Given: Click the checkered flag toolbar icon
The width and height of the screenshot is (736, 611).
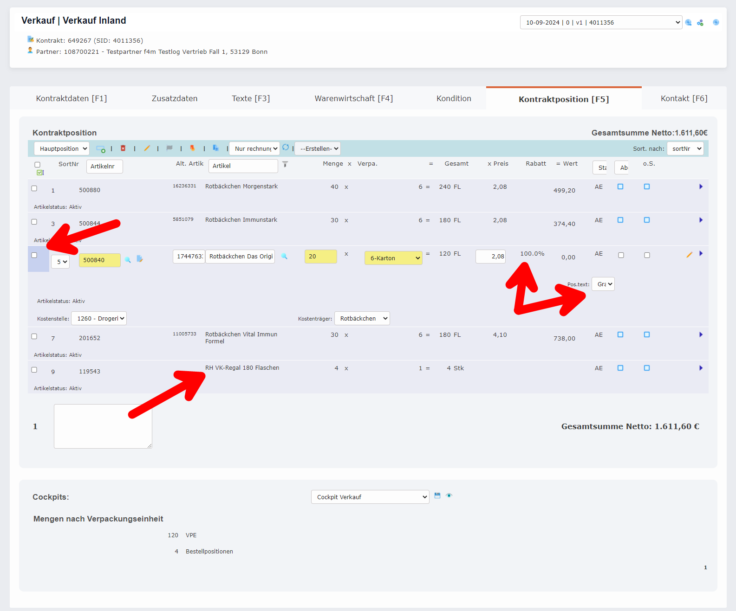Looking at the screenshot, I should point(169,148).
